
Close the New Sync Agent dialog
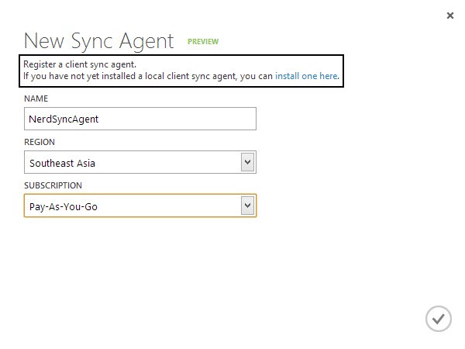(x=449, y=16)
